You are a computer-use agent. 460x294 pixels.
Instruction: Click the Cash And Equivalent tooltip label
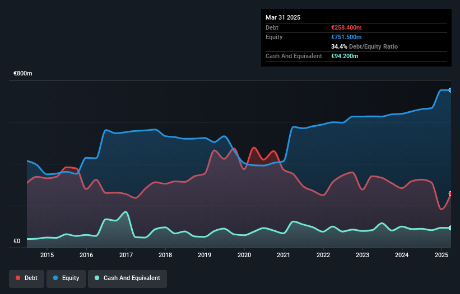coord(294,56)
